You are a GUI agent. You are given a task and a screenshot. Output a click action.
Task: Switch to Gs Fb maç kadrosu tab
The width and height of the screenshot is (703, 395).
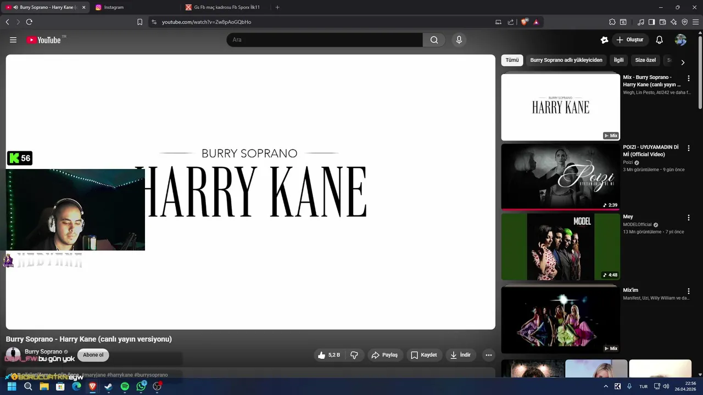point(227,7)
